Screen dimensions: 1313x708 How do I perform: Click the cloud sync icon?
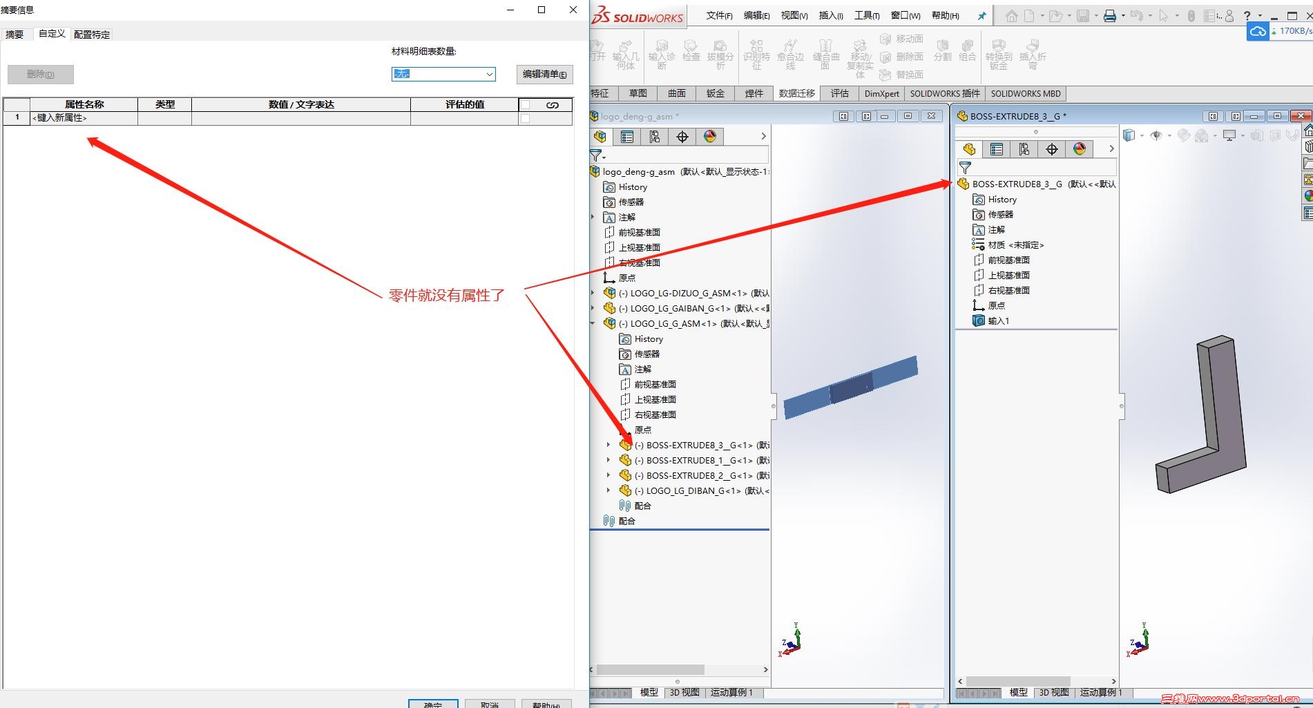tap(1258, 31)
